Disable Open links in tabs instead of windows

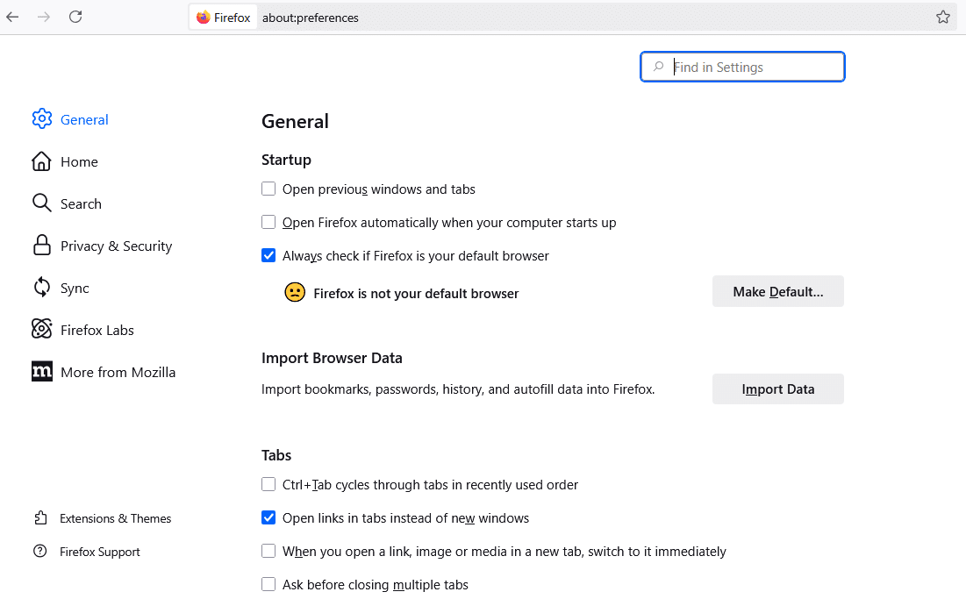(x=268, y=517)
